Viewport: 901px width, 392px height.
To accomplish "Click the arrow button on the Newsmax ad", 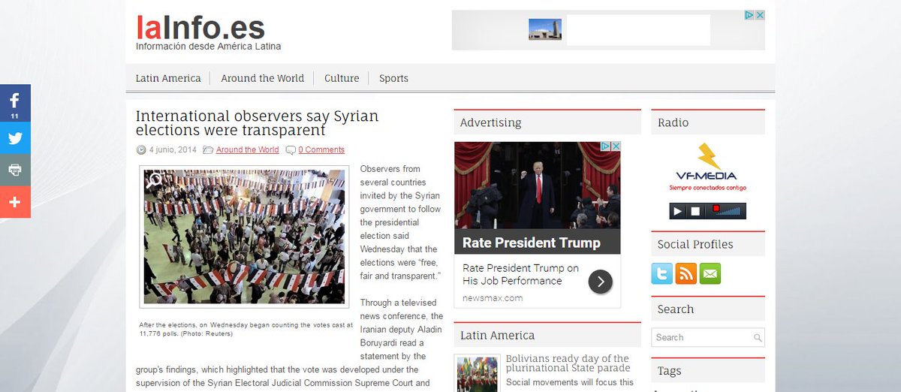I will (x=600, y=282).
